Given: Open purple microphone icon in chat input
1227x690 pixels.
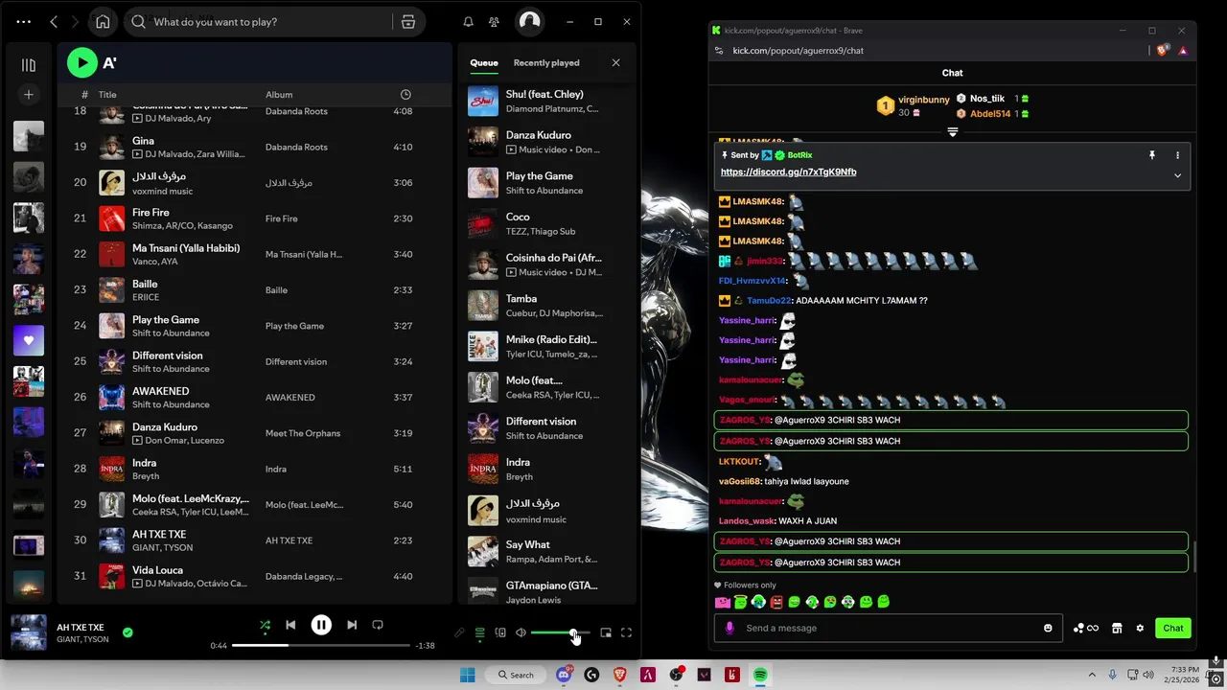Looking at the screenshot, I should [729, 628].
